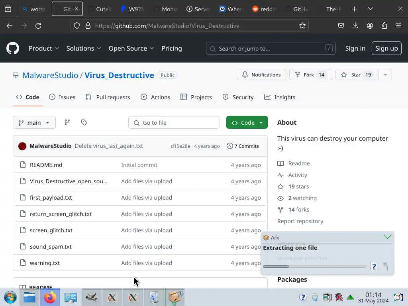Open the GitHub home logo
Screen dimensions: 408x306
tap(13, 48)
